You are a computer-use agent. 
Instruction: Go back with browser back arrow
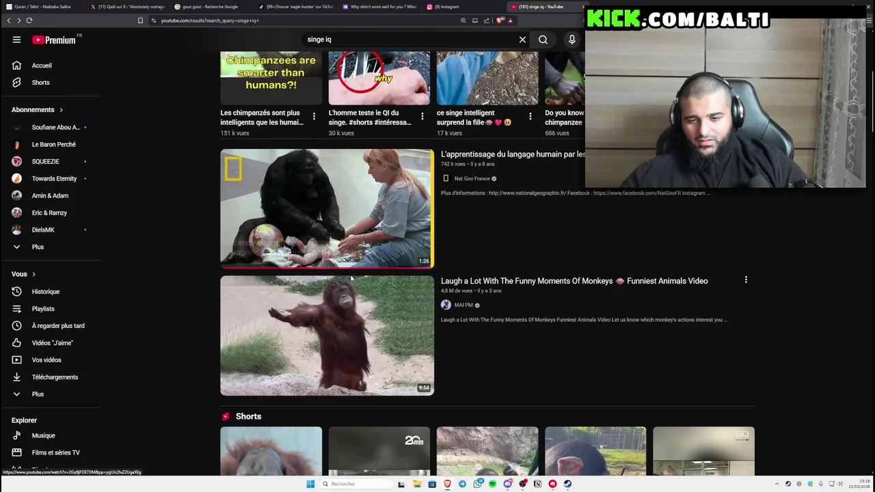pos(9,20)
